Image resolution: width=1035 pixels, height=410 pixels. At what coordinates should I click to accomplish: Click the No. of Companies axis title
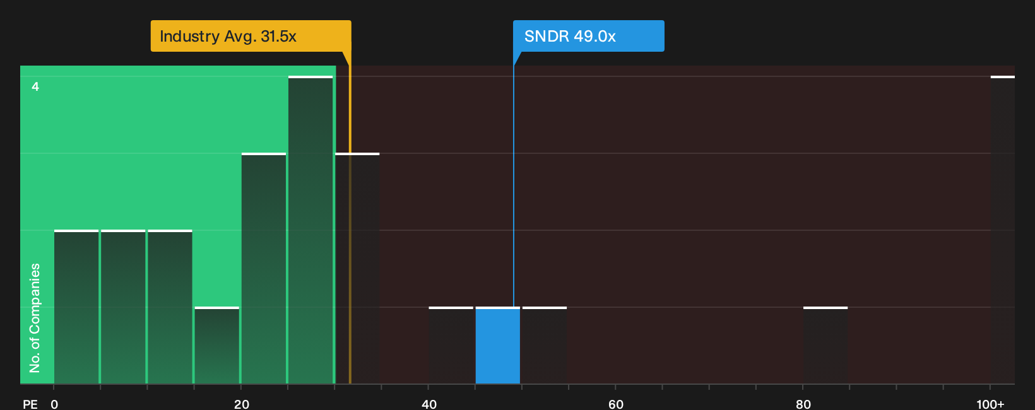pos(35,318)
